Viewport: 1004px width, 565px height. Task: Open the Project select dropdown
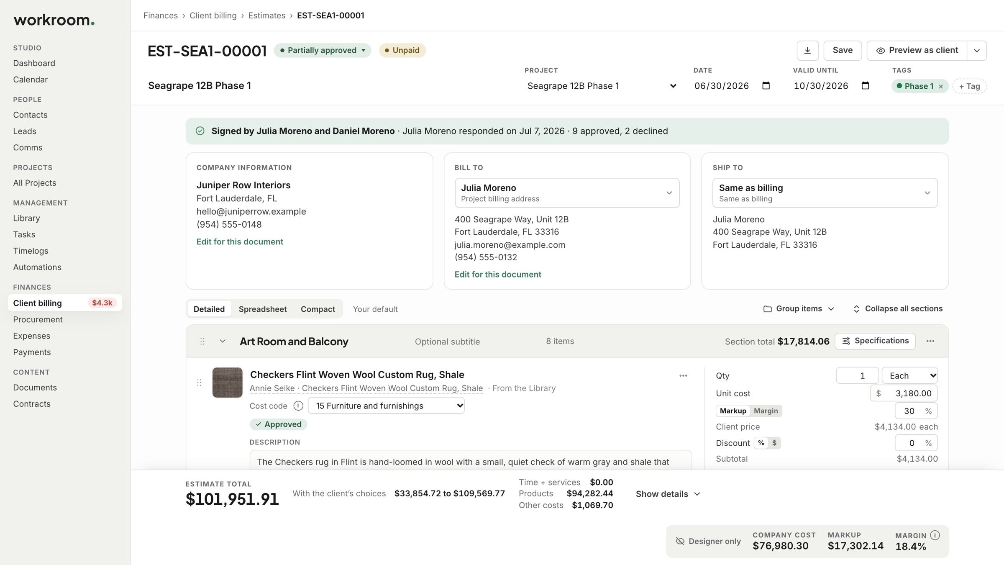point(602,86)
